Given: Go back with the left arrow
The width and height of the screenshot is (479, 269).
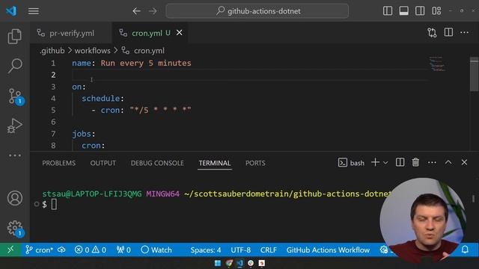Looking at the screenshot, I should pyautogui.click(x=136, y=11).
